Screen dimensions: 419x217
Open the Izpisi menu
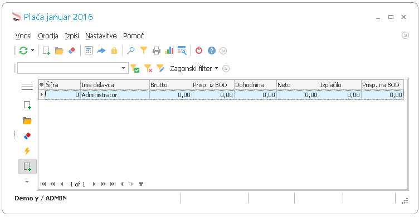point(72,36)
